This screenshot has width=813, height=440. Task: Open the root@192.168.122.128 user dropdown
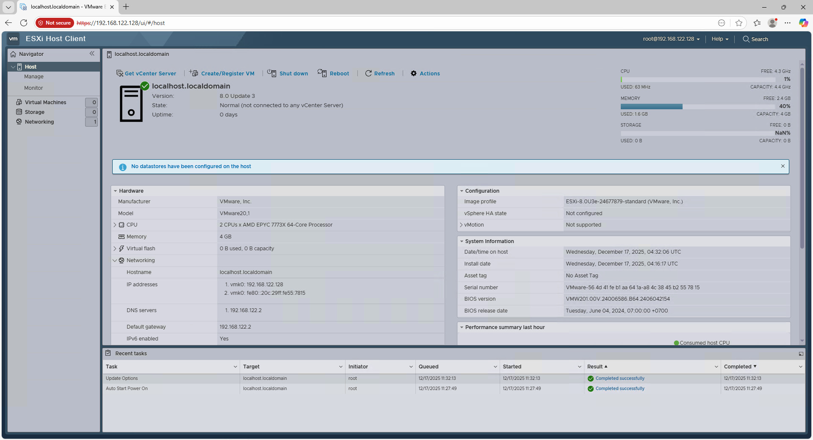pyautogui.click(x=671, y=39)
